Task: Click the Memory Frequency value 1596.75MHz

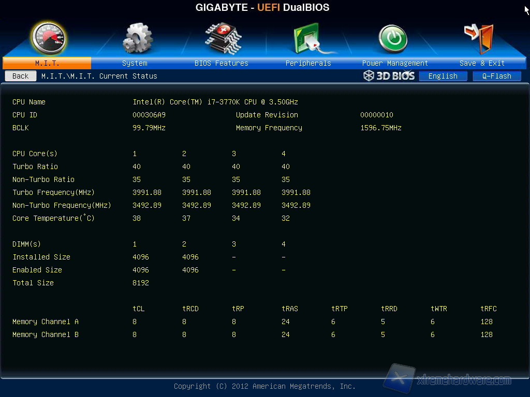Action: [381, 128]
